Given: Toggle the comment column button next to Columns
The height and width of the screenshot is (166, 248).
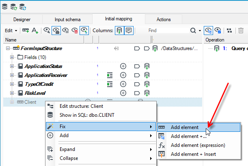Looking at the screenshot, I should pyautogui.click(x=129, y=31).
